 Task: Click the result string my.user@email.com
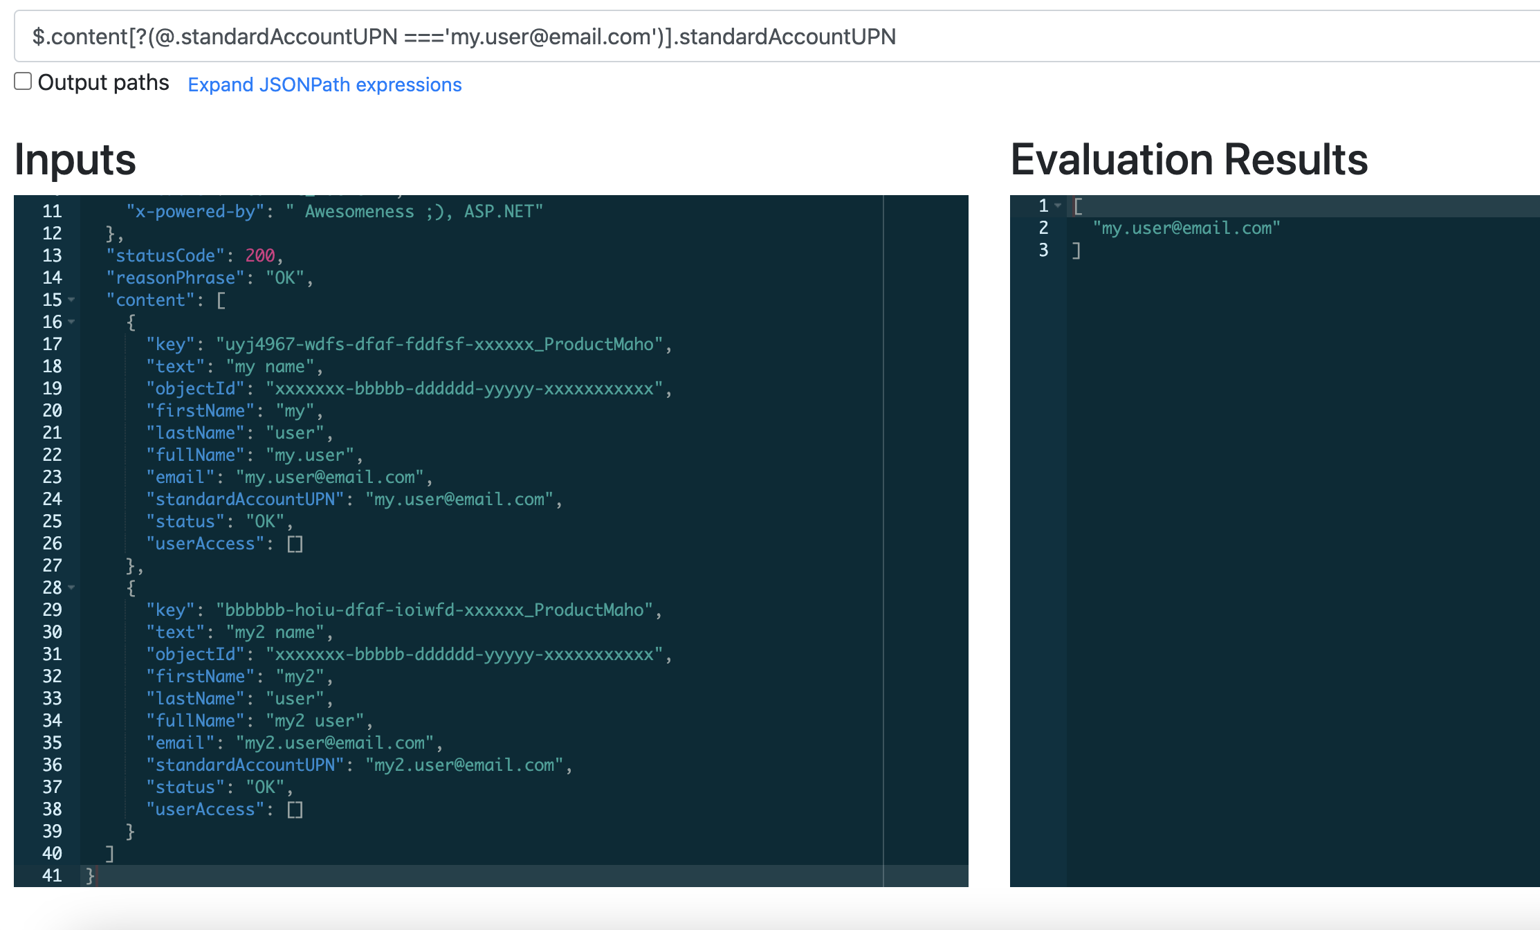[x=1186, y=228]
